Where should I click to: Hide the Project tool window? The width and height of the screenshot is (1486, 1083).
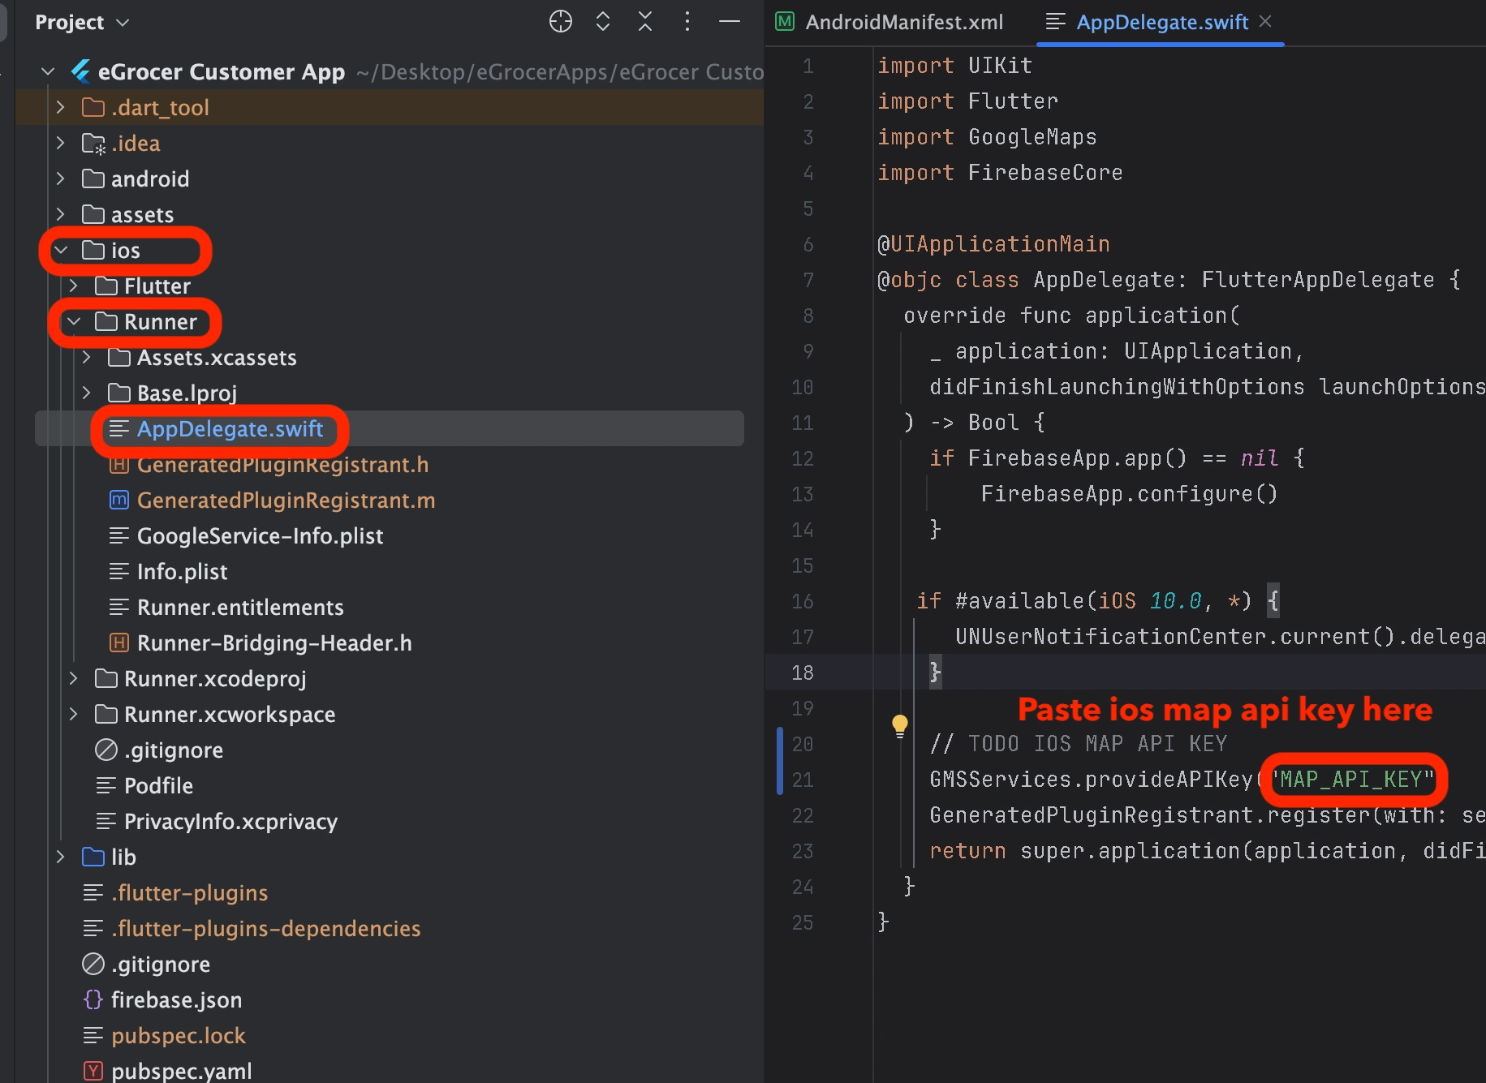click(x=730, y=22)
